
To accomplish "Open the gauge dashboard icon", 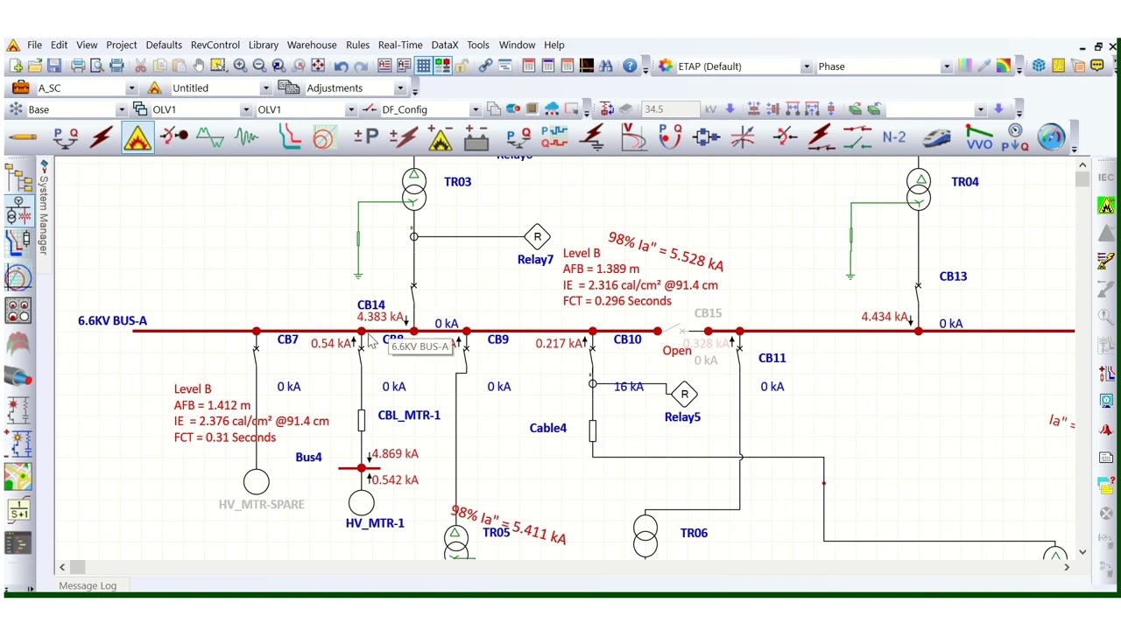I will [x=1051, y=137].
